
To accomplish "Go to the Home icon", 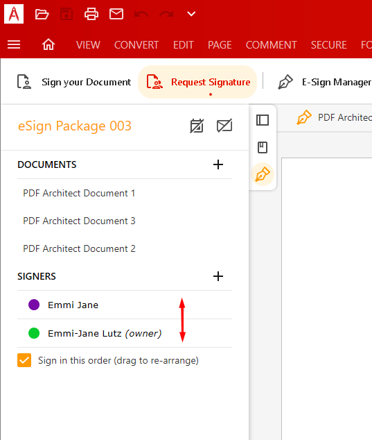I will [x=48, y=44].
